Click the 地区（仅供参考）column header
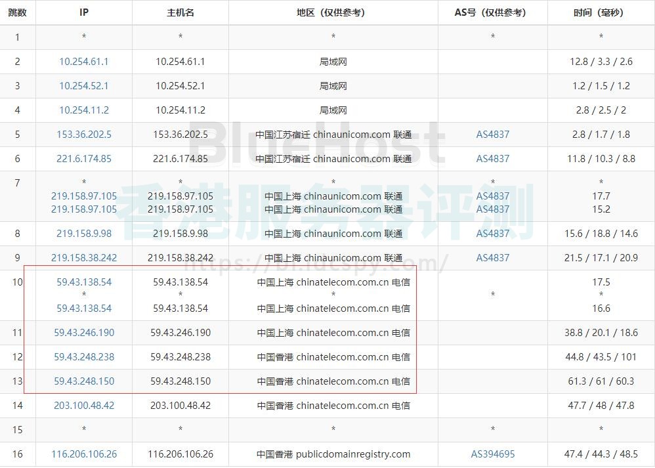This screenshot has width=655, height=468. click(333, 12)
